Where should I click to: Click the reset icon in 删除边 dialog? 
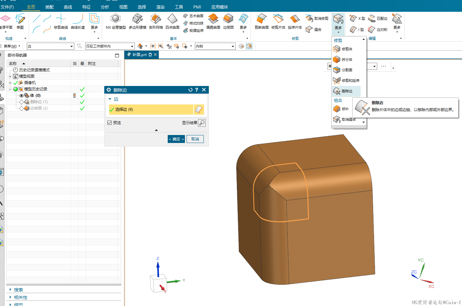190,90
